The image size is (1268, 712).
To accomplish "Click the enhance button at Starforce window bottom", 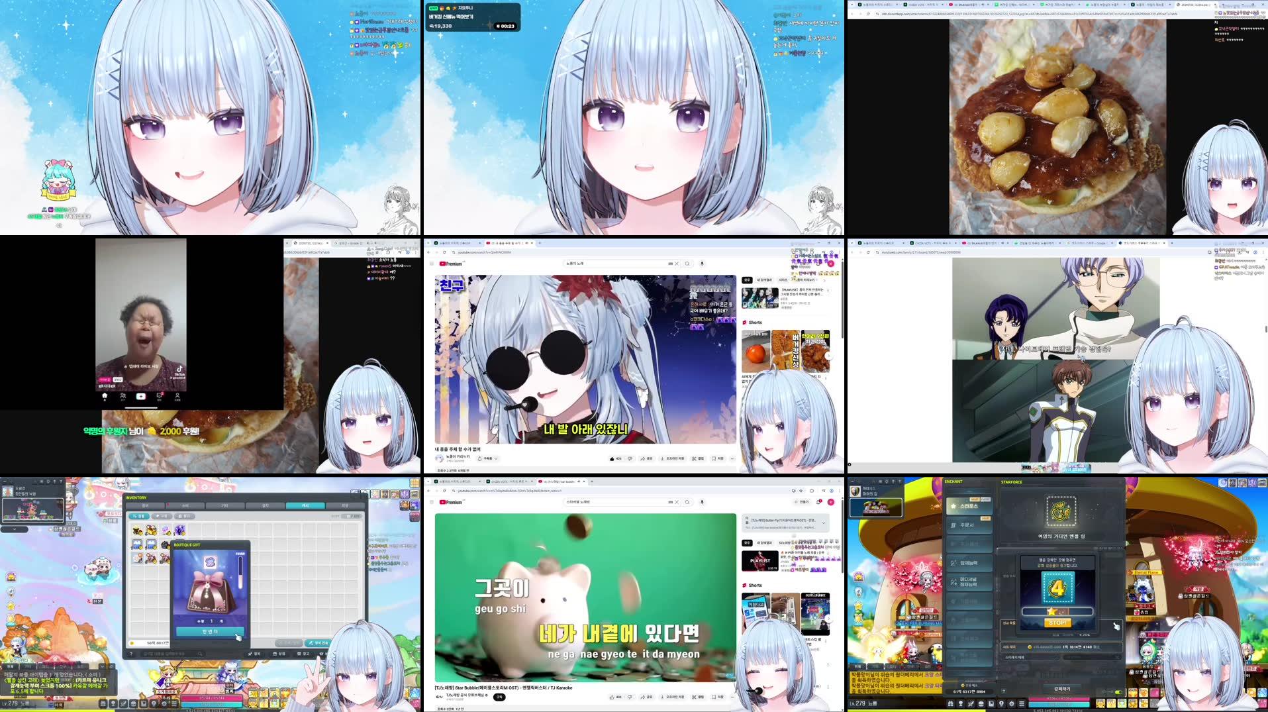I will click(x=1061, y=689).
